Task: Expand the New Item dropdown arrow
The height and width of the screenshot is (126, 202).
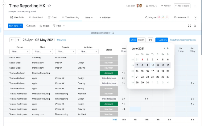Action: 21,26
